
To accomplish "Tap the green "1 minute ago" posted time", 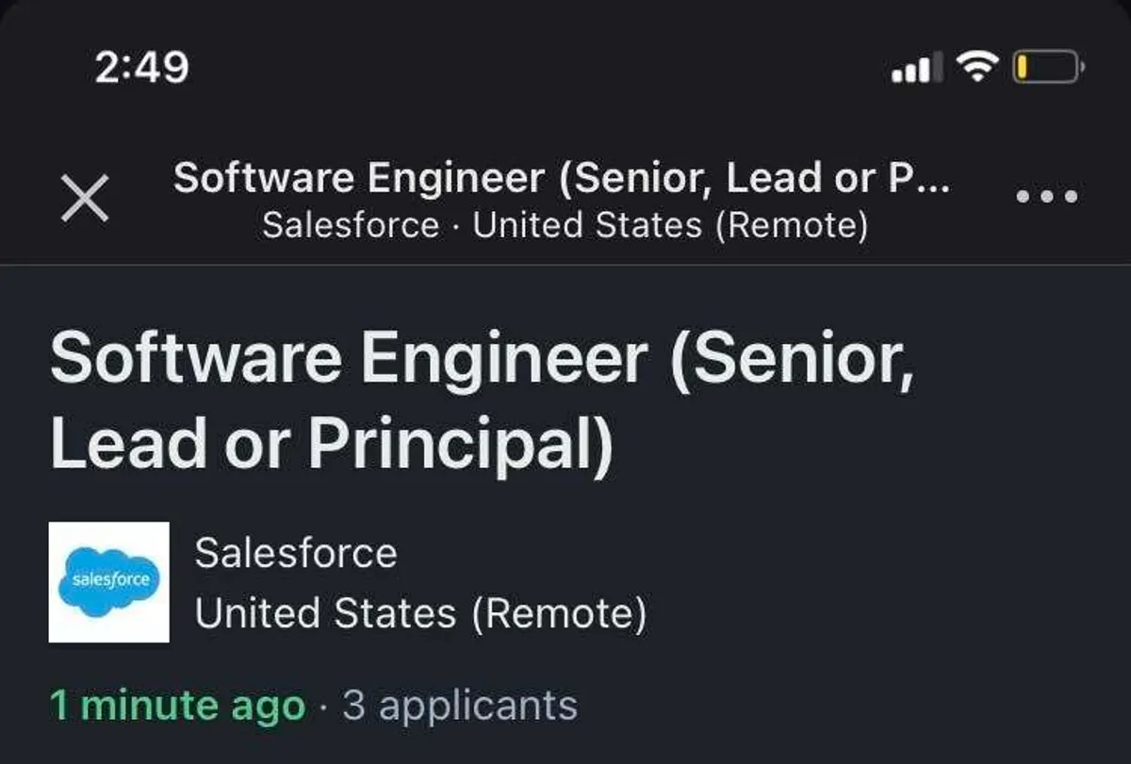I will 177,705.
